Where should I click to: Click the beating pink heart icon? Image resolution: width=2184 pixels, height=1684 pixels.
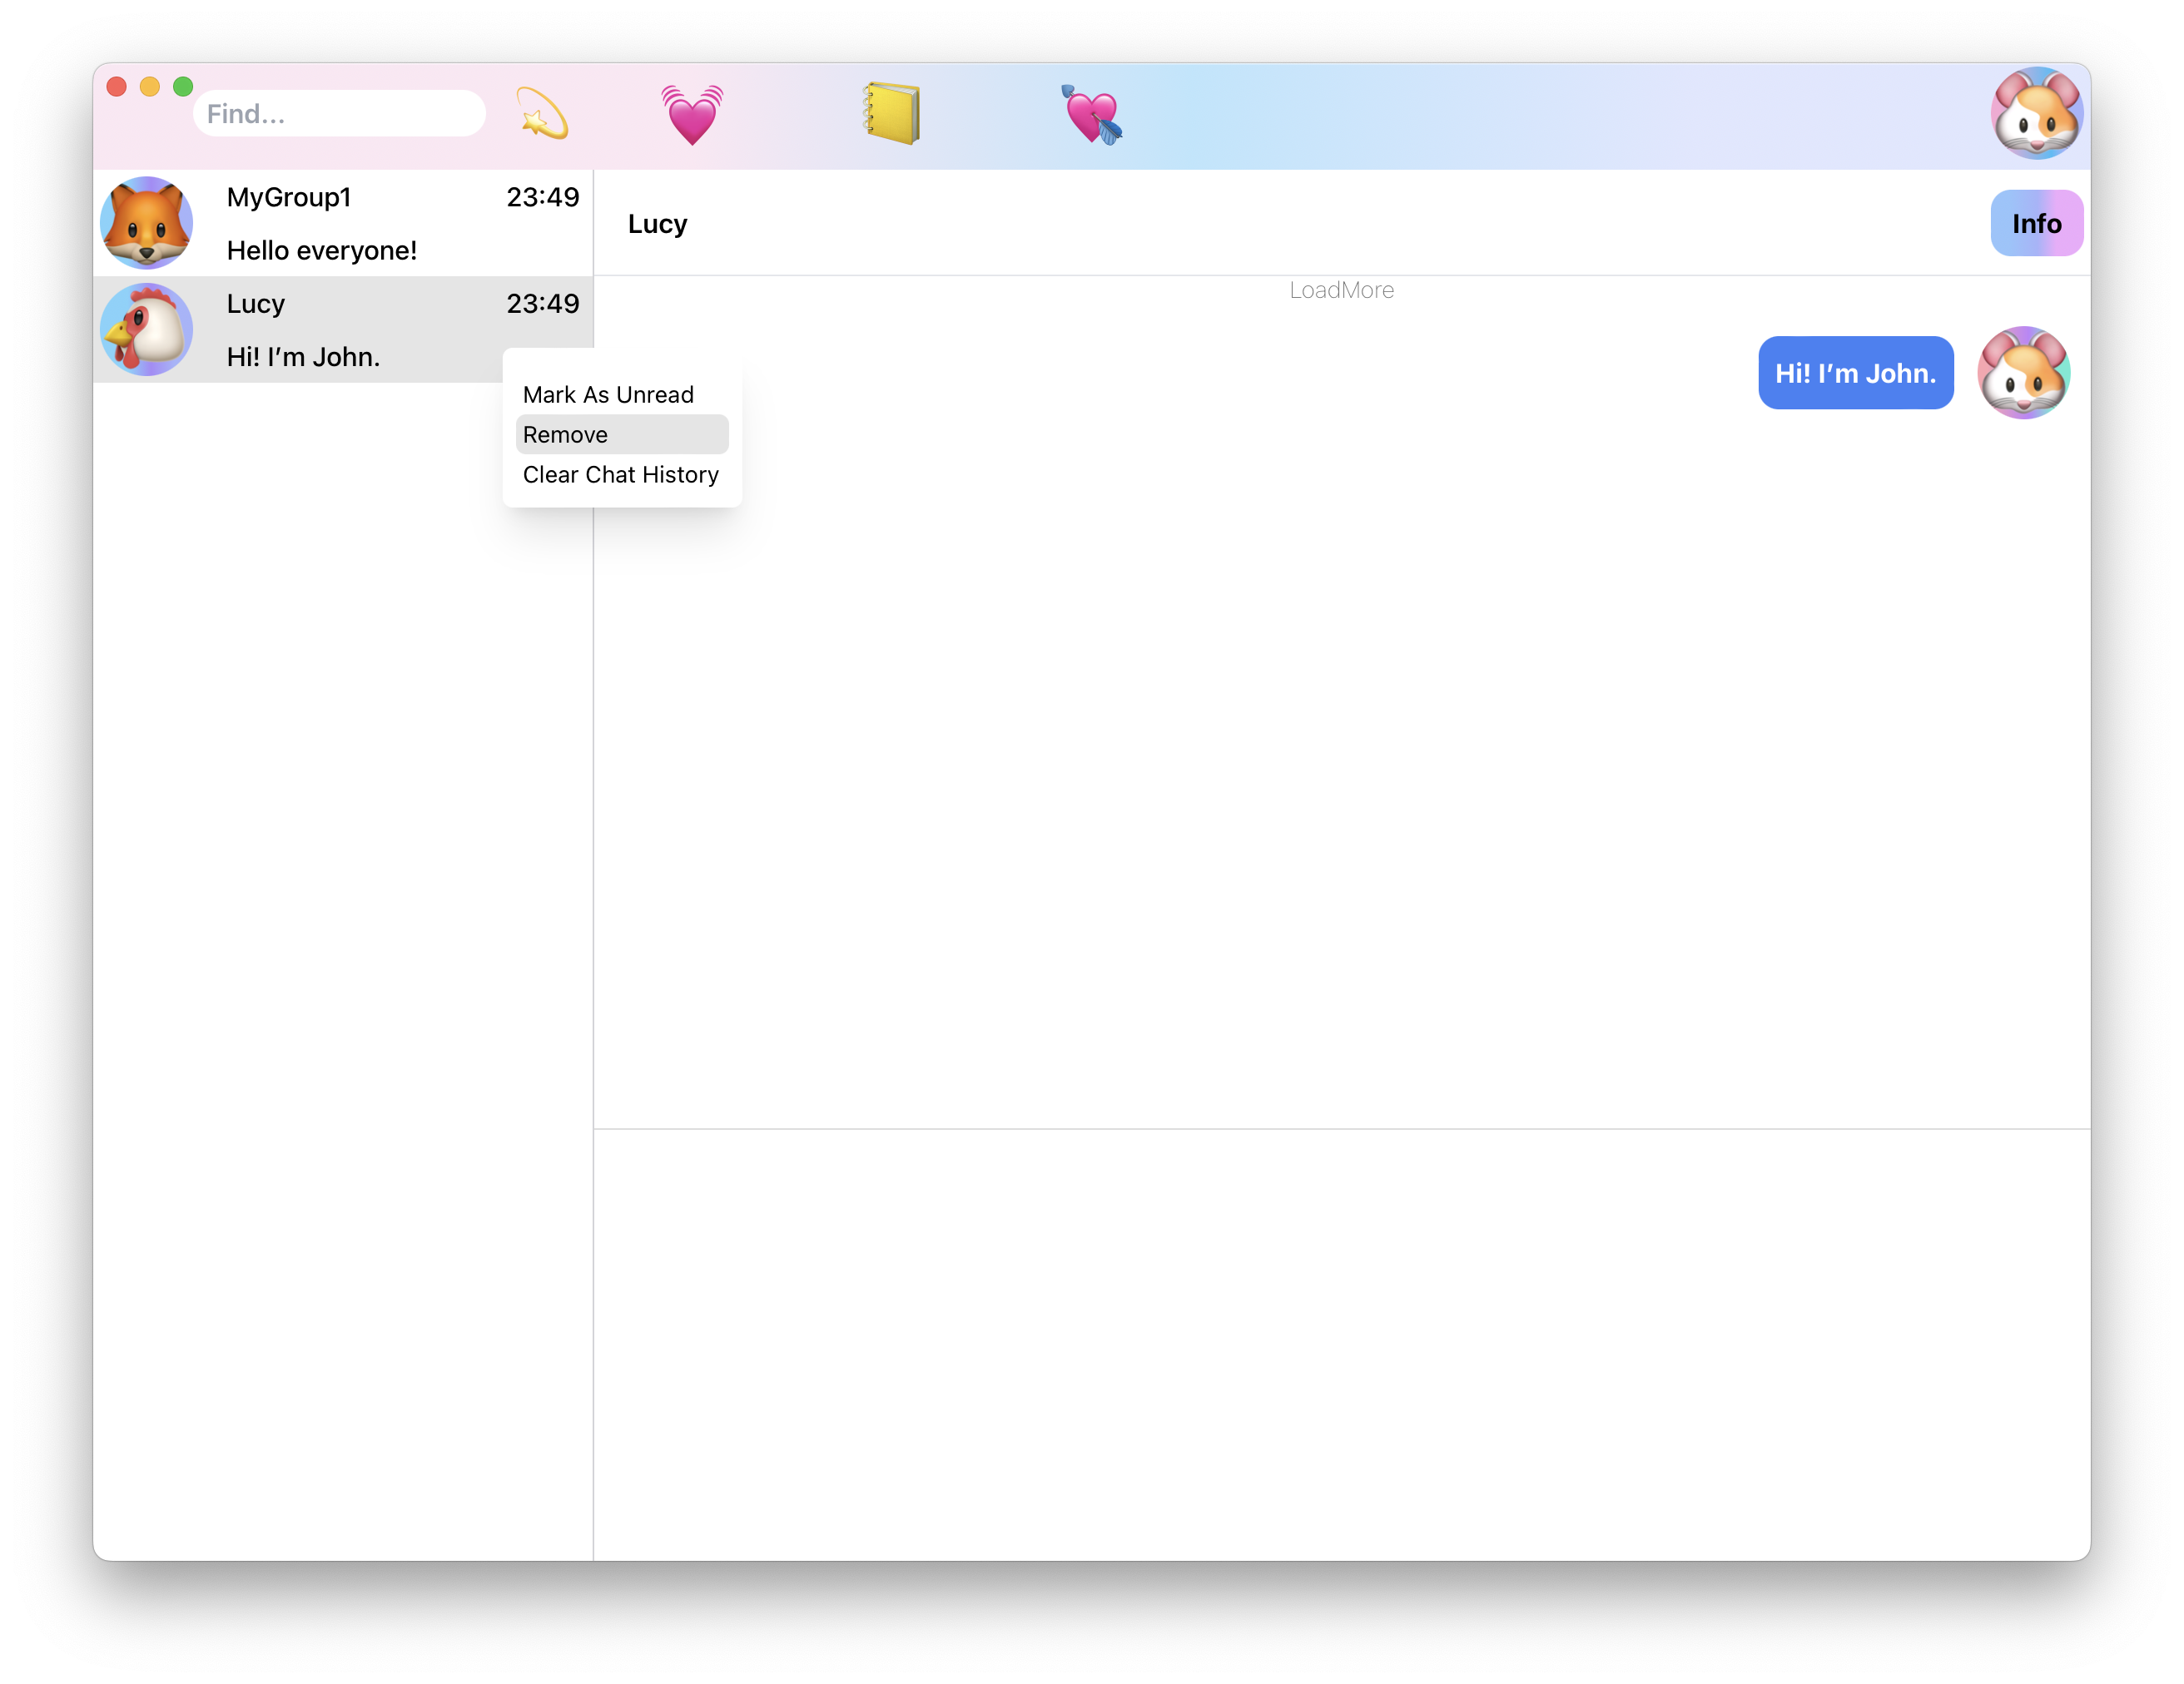[x=691, y=114]
